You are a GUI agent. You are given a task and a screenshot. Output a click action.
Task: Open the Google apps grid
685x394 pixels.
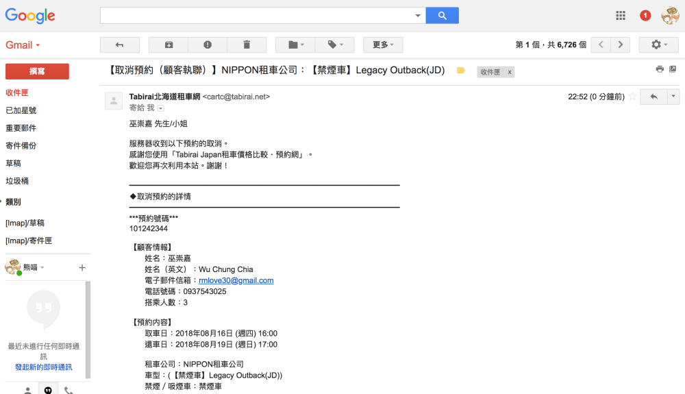pyautogui.click(x=621, y=16)
